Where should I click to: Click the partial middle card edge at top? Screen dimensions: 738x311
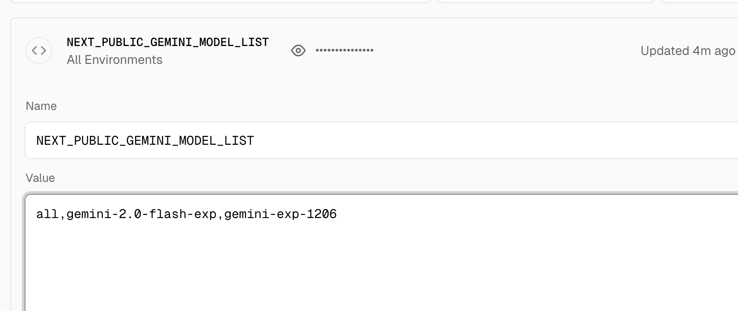click(x=546, y=1)
